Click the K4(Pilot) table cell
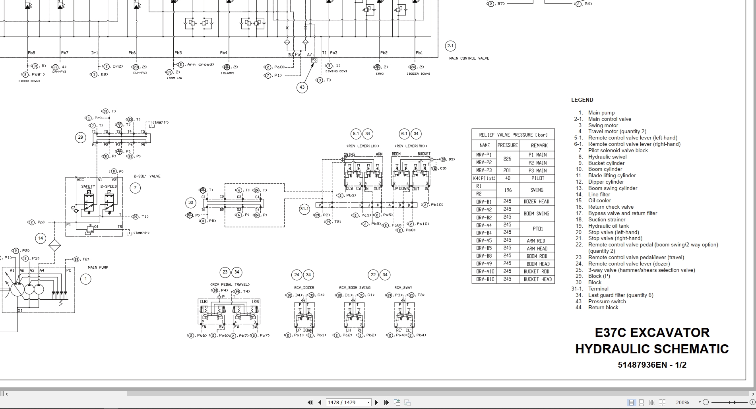Viewport: 756px width, 409px height. point(484,178)
